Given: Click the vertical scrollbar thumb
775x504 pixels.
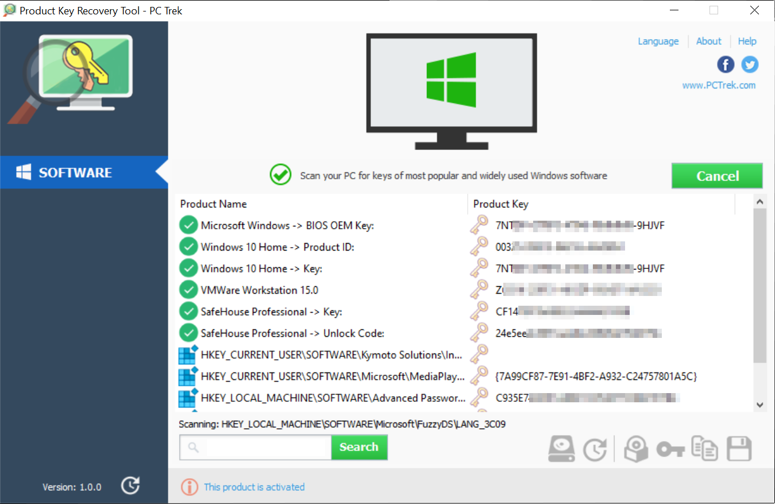Looking at the screenshot, I should click(x=759, y=286).
